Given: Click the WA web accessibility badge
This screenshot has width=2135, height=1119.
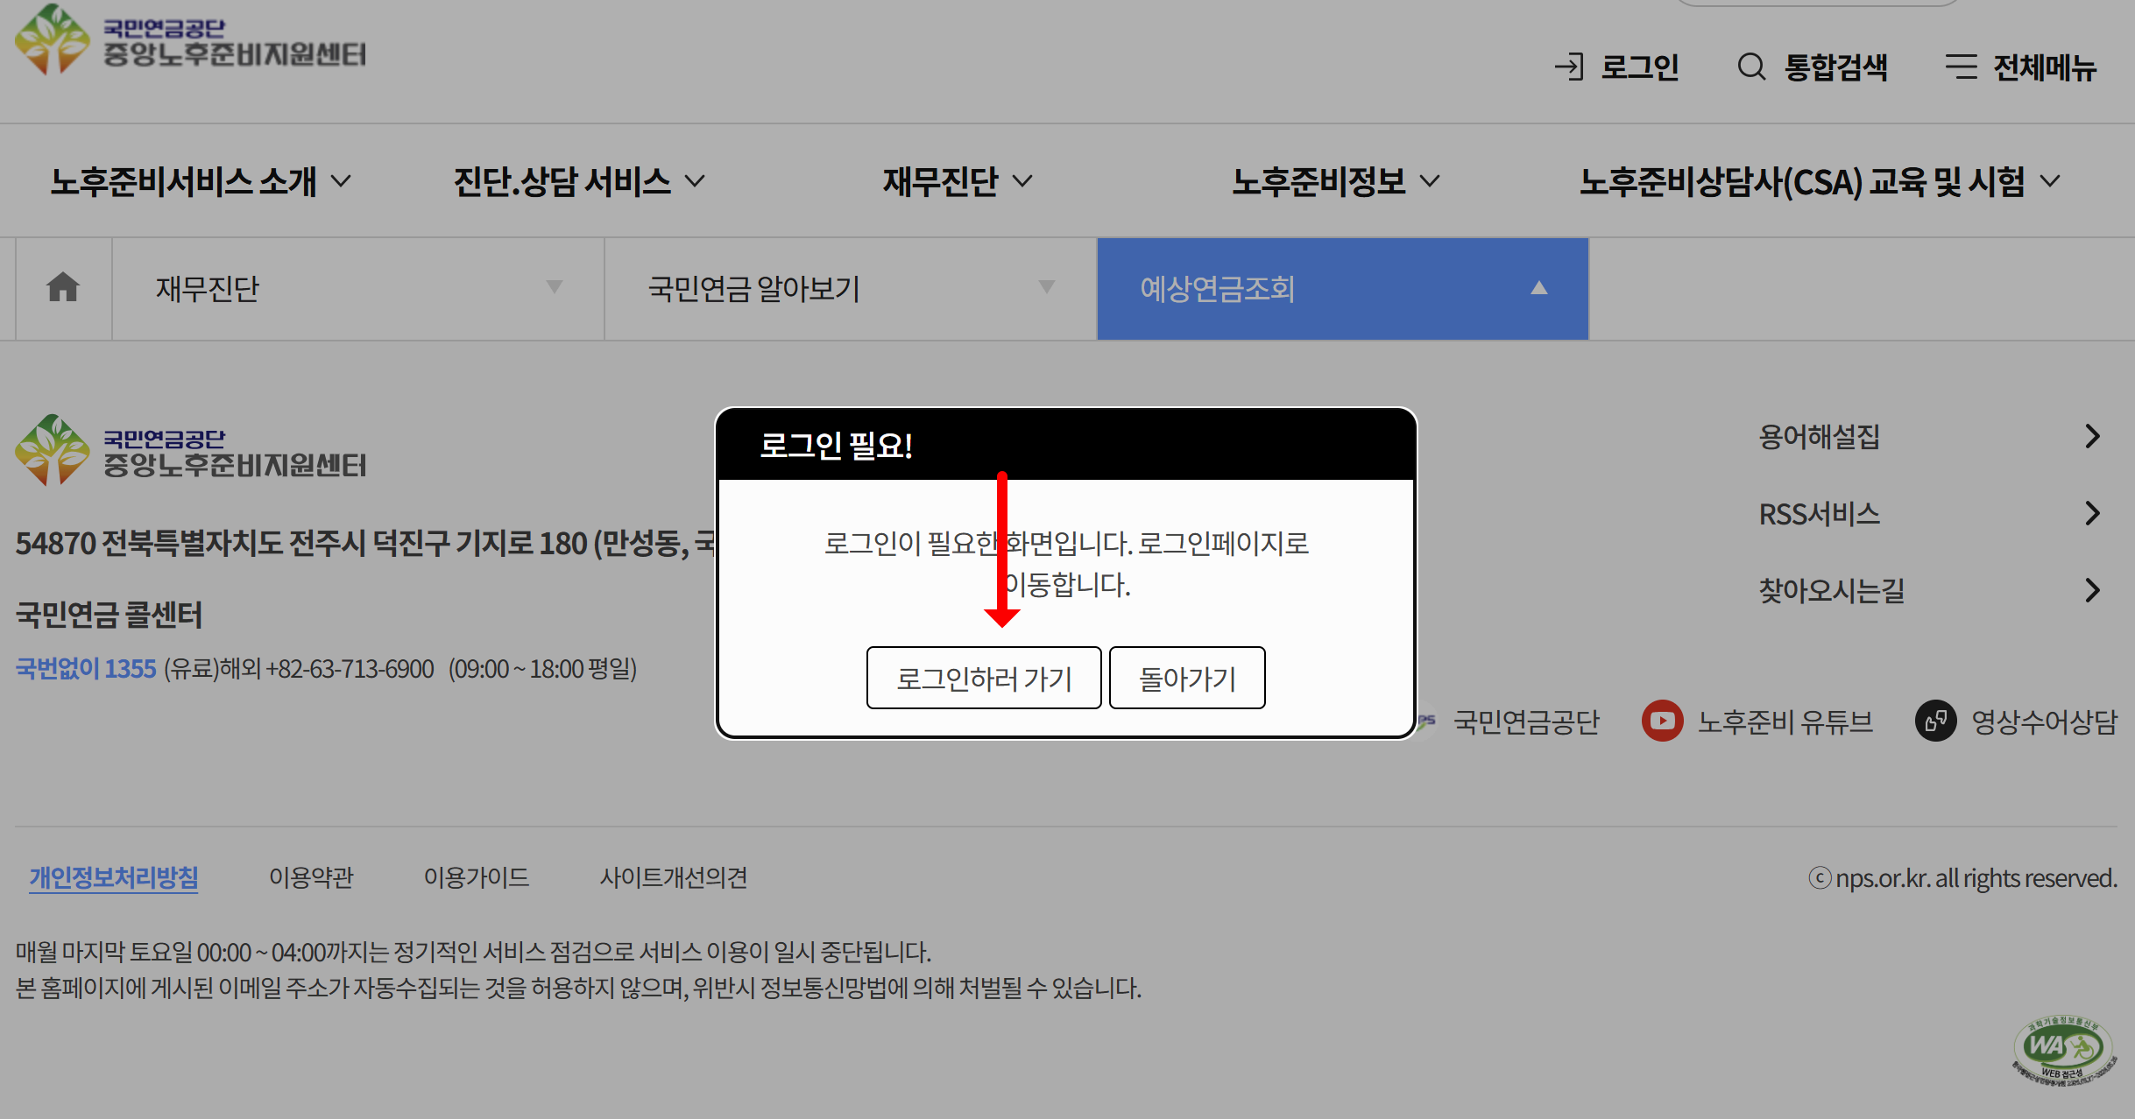Looking at the screenshot, I should [2062, 1048].
